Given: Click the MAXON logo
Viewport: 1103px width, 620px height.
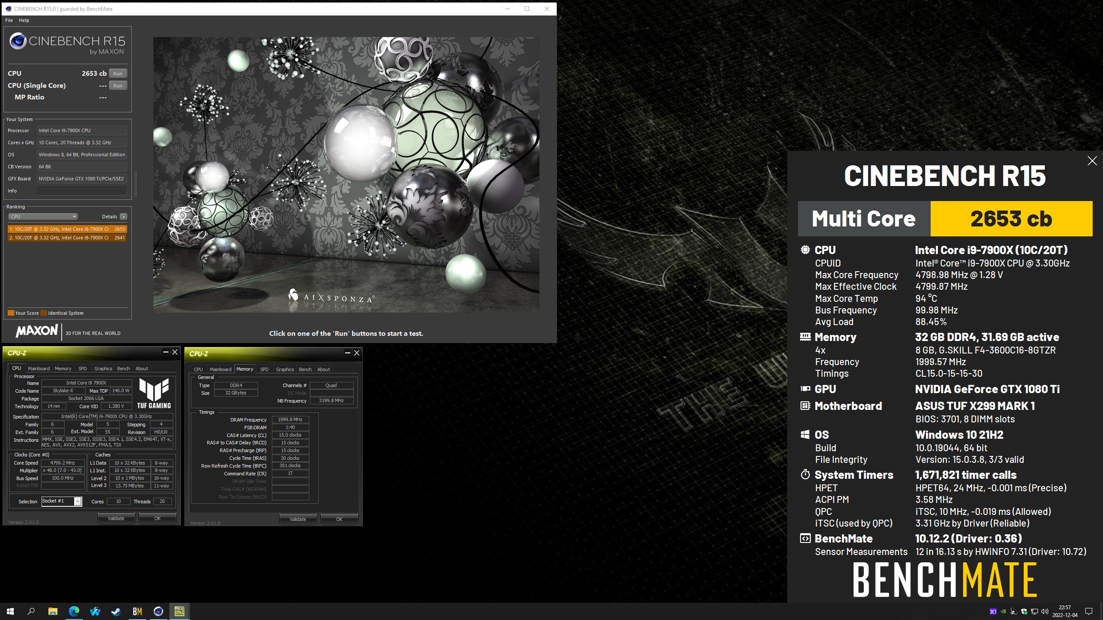Looking at the screenshot, I should click(37, 331).
